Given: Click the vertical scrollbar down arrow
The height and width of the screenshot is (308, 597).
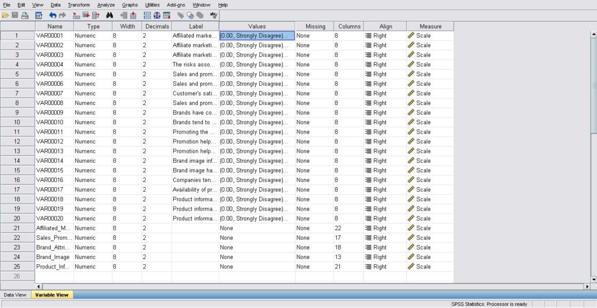Looking at the screenshot, I should [x=594, y=279].
